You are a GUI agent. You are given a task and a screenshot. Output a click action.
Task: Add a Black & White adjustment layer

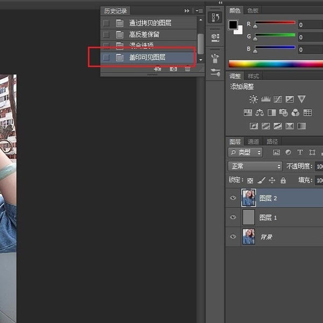(271, 113)
